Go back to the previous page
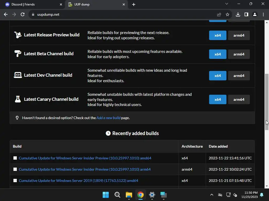 [6, 15]
